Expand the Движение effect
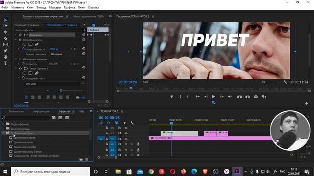The image size is (314, 176). 15,35
